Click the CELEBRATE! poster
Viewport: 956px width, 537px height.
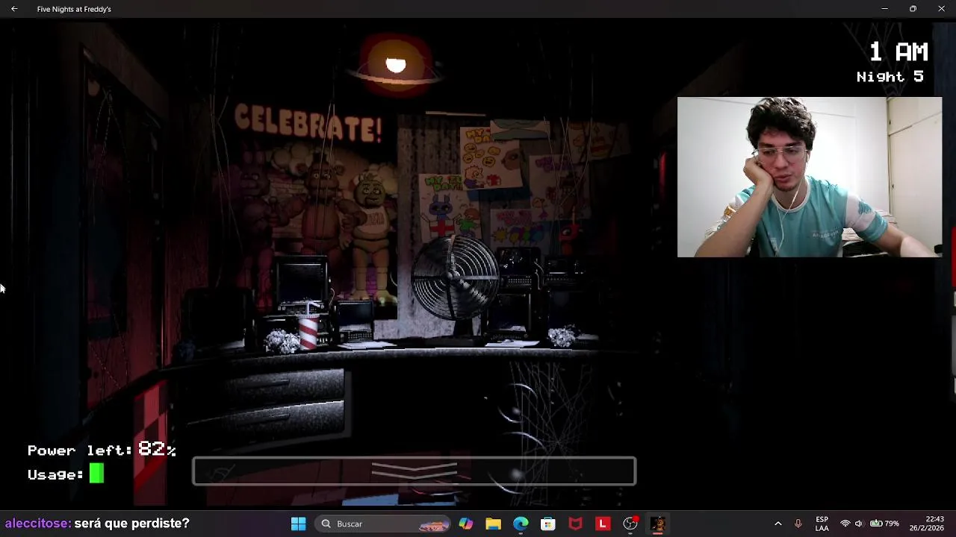tap(308, 123)
